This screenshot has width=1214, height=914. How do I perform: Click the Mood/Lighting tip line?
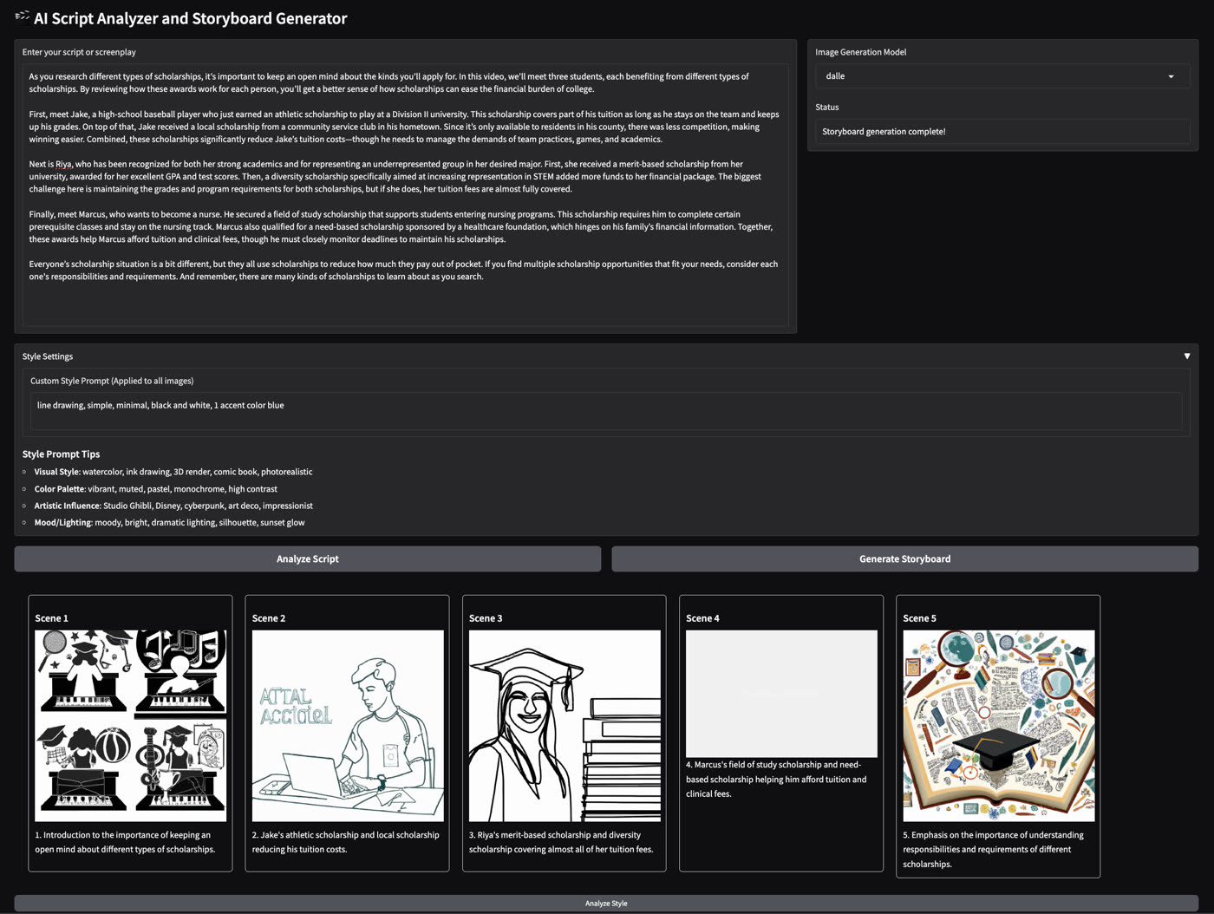point(169,523)
